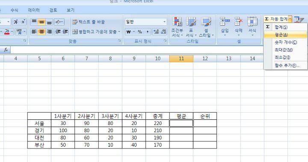The image size is (308, 162).
Task: Increase indent in alignment group
Action: (65, 32)
